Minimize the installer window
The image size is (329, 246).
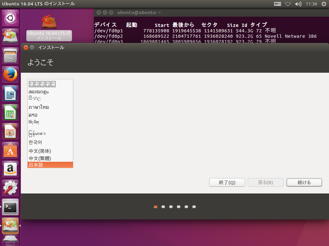tap(32, 47)
